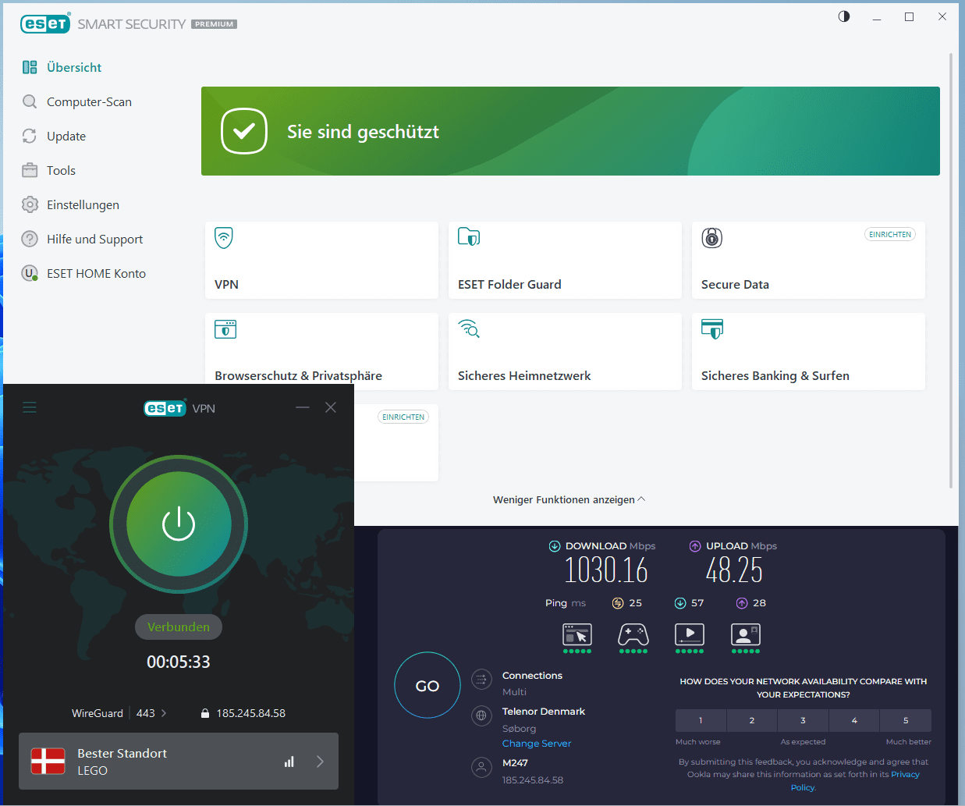Open Tools in the sidebar
Screen dimensions: 965x806
click(61, 170)
